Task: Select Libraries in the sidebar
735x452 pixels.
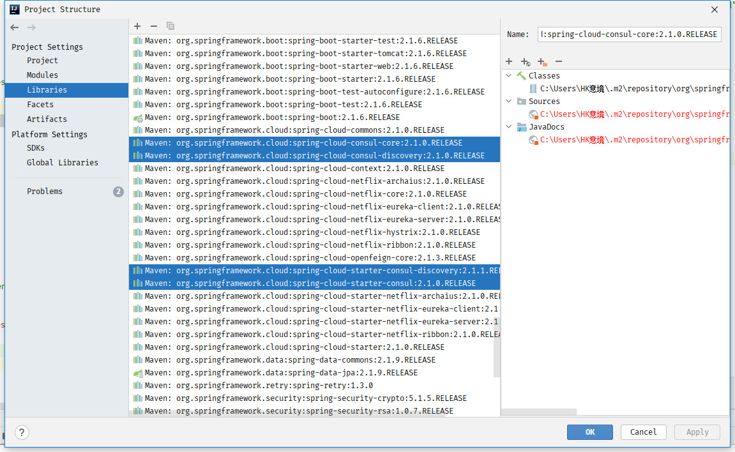Action: (66, 90)
